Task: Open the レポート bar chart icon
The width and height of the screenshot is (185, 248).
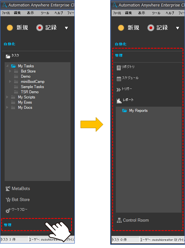Action: 119,101
